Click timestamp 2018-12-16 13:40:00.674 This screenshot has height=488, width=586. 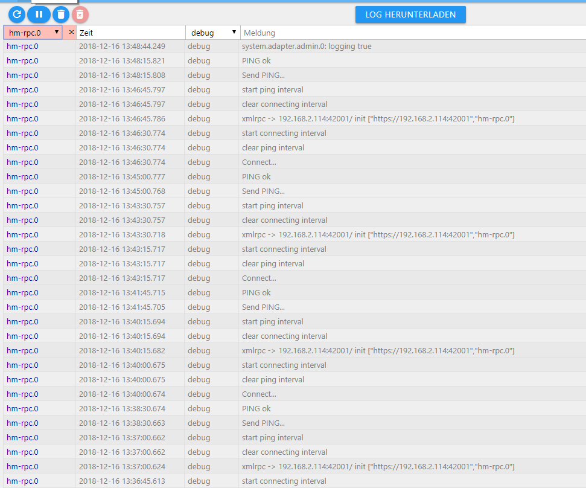tap(122, 394)
